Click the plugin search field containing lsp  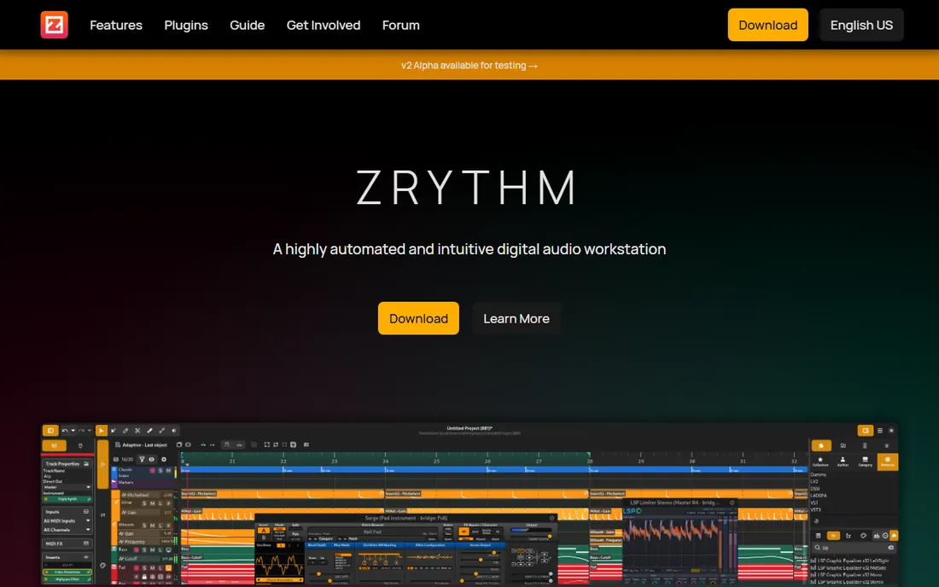coord(854,548)
